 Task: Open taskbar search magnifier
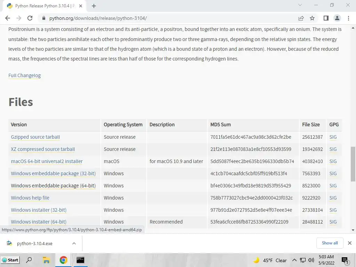click(29, 260)
